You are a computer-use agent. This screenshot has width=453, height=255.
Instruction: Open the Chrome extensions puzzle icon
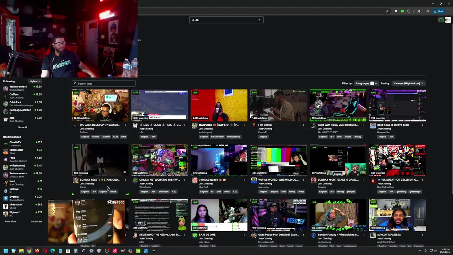point(409,11)
